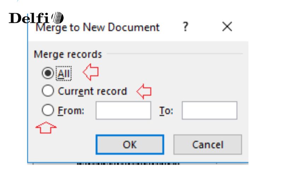The height and width of the screenshot is (176, 283).
Task: Click the dialog title Merge to New Document
Action: 98,27
